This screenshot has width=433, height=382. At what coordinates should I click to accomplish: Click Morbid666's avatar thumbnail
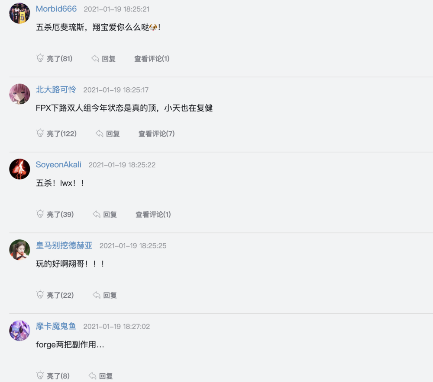[x=19, y=13]
